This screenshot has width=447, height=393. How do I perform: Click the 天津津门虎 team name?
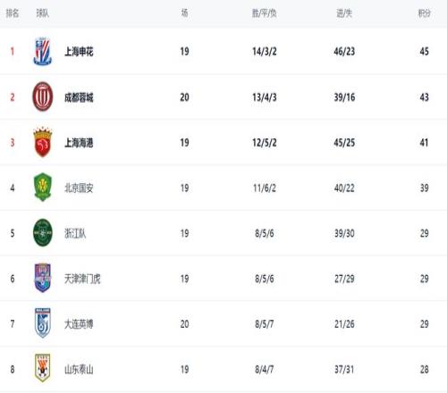82,279
